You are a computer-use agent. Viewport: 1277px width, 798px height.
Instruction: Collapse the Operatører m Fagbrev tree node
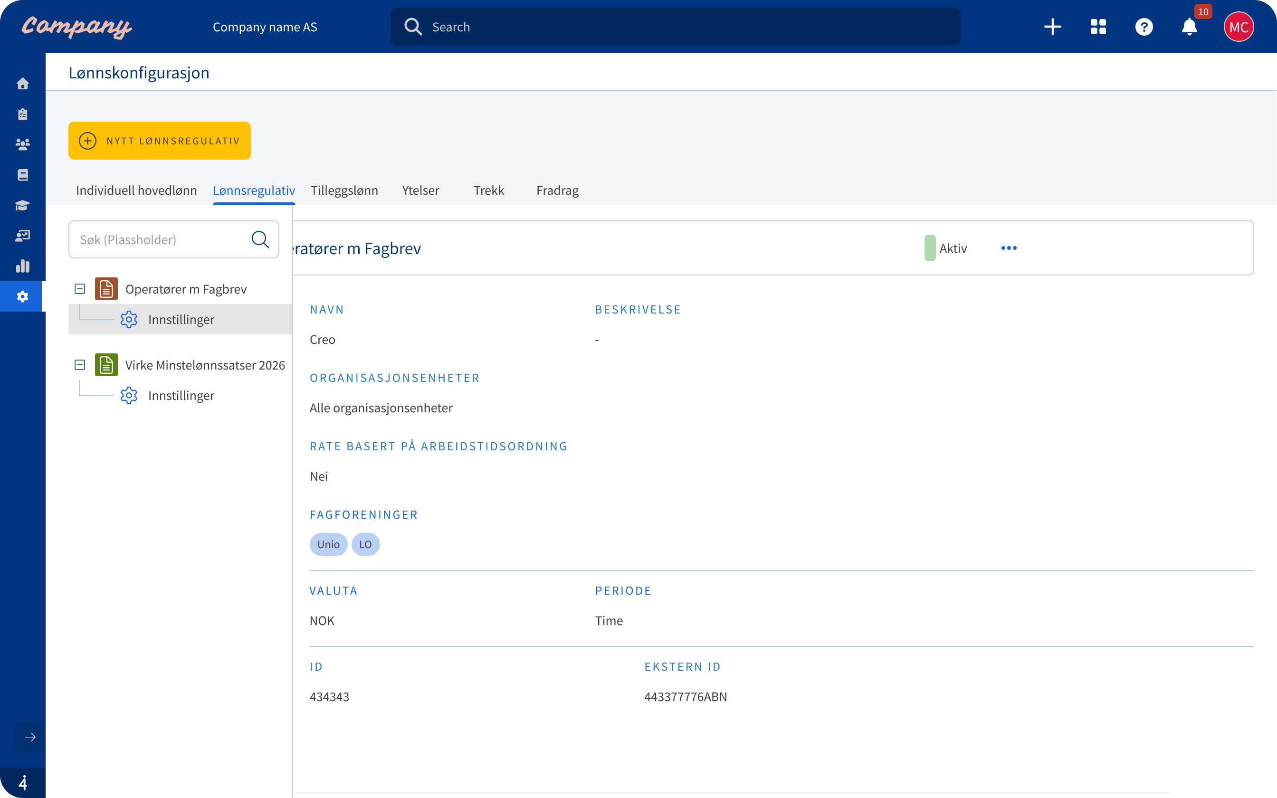pyautogui.click(x=80, y=289)
